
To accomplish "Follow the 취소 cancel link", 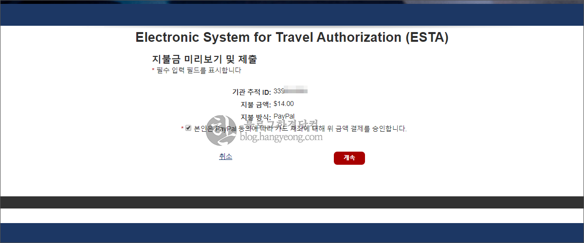I will point(225,156).
